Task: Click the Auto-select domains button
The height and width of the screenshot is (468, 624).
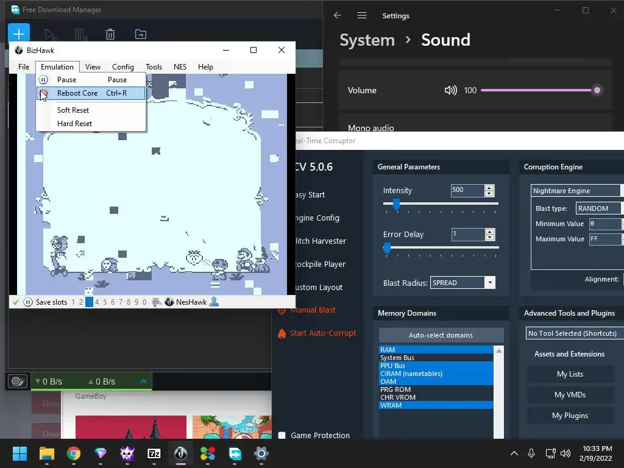Action: (x=441, y=335)
